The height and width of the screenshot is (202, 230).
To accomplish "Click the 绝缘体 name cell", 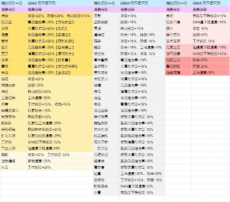I will click(106, 161).
